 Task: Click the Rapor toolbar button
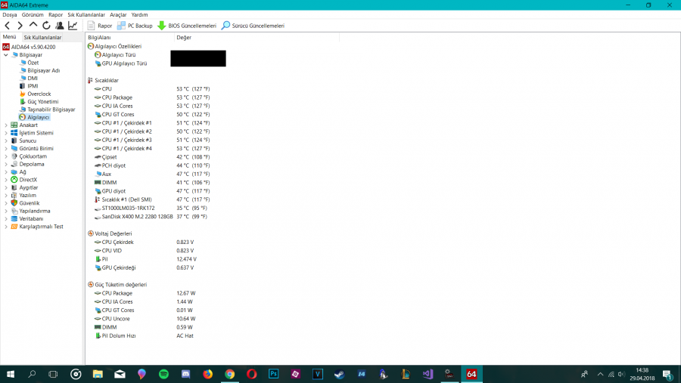99,26
